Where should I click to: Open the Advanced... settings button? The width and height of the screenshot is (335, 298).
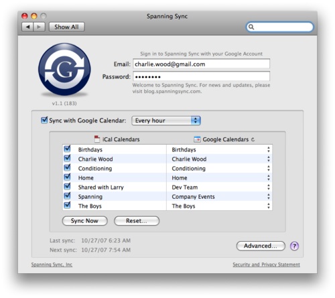(261, 246)
